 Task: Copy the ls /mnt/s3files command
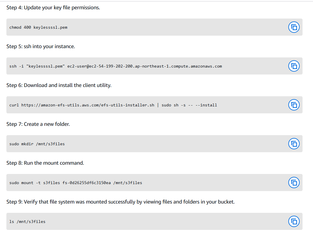(x=294, y=221)
